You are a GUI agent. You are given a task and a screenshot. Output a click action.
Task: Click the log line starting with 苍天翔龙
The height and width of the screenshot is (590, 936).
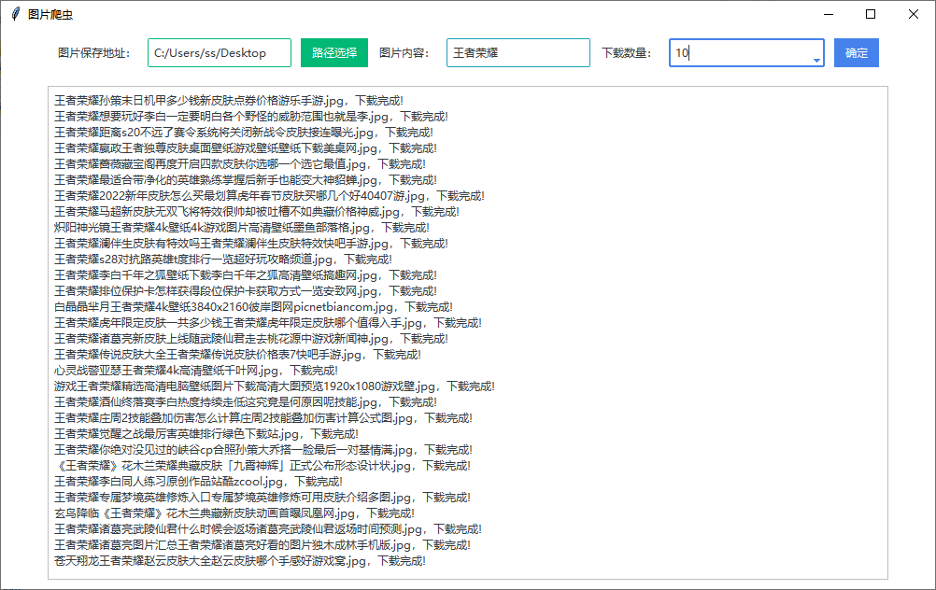coord(240,561)
